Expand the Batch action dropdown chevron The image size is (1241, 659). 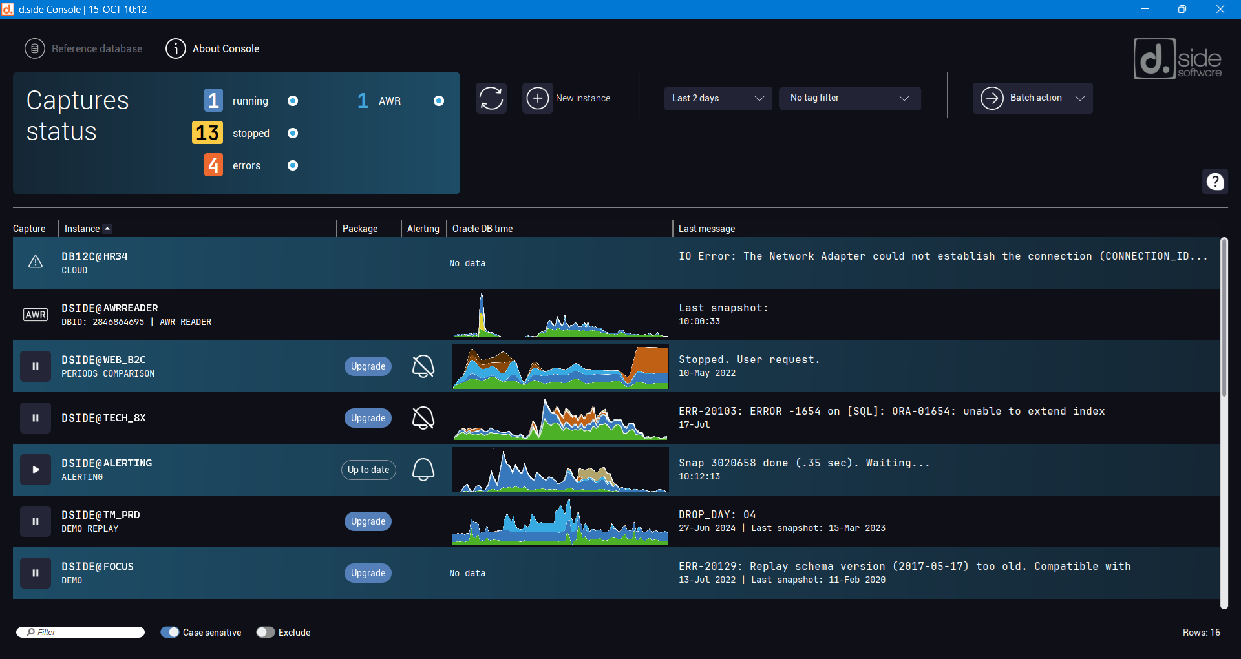(x=1079, y=98)
